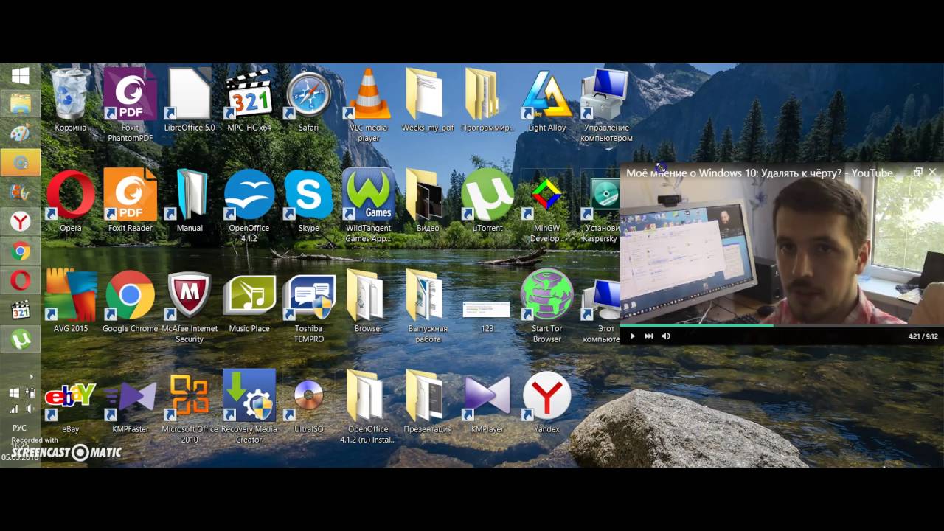Open the Windows Start button in the taskbar
Viewport: 944px width, 531px height.
click(21, 75)
